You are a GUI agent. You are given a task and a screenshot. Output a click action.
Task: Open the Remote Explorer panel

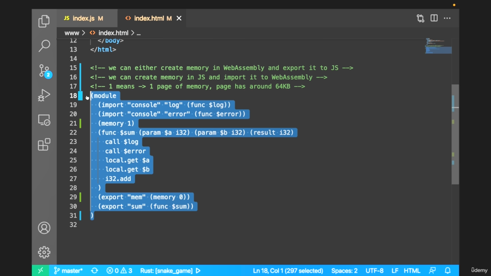(44, 120)
